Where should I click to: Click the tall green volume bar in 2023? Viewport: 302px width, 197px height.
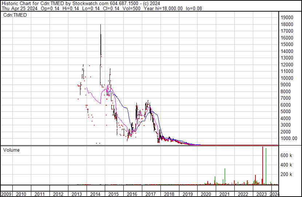(266, 166)
